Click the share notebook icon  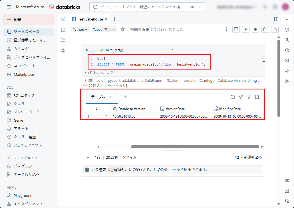[x=275, y=29]
